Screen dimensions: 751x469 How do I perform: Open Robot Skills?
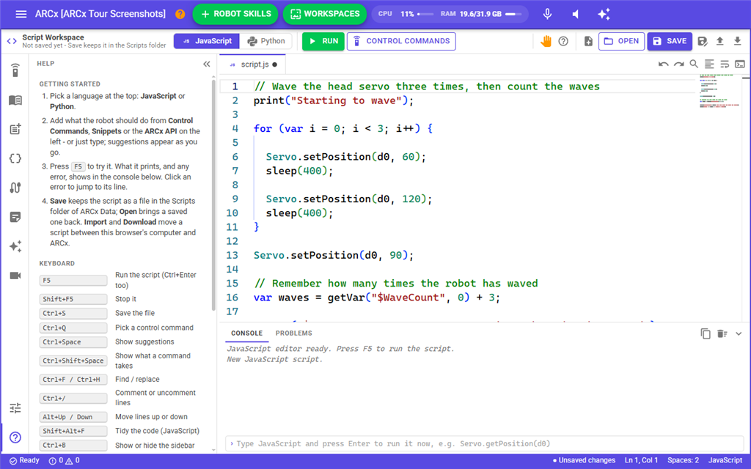click(235, 14)
